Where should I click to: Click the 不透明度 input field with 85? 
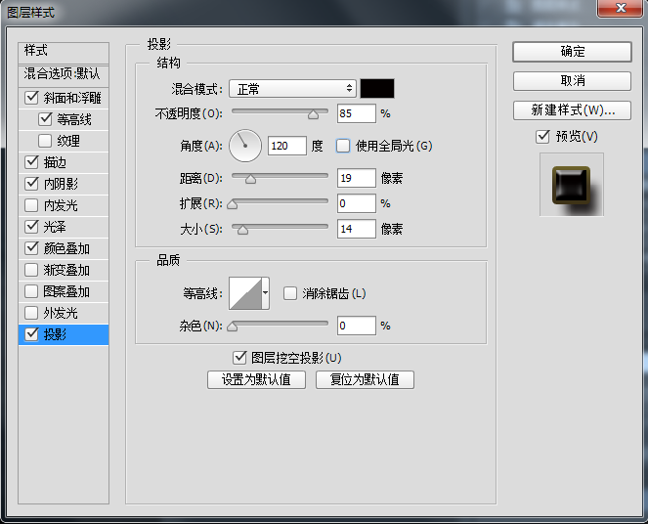(x=356, y=113)
